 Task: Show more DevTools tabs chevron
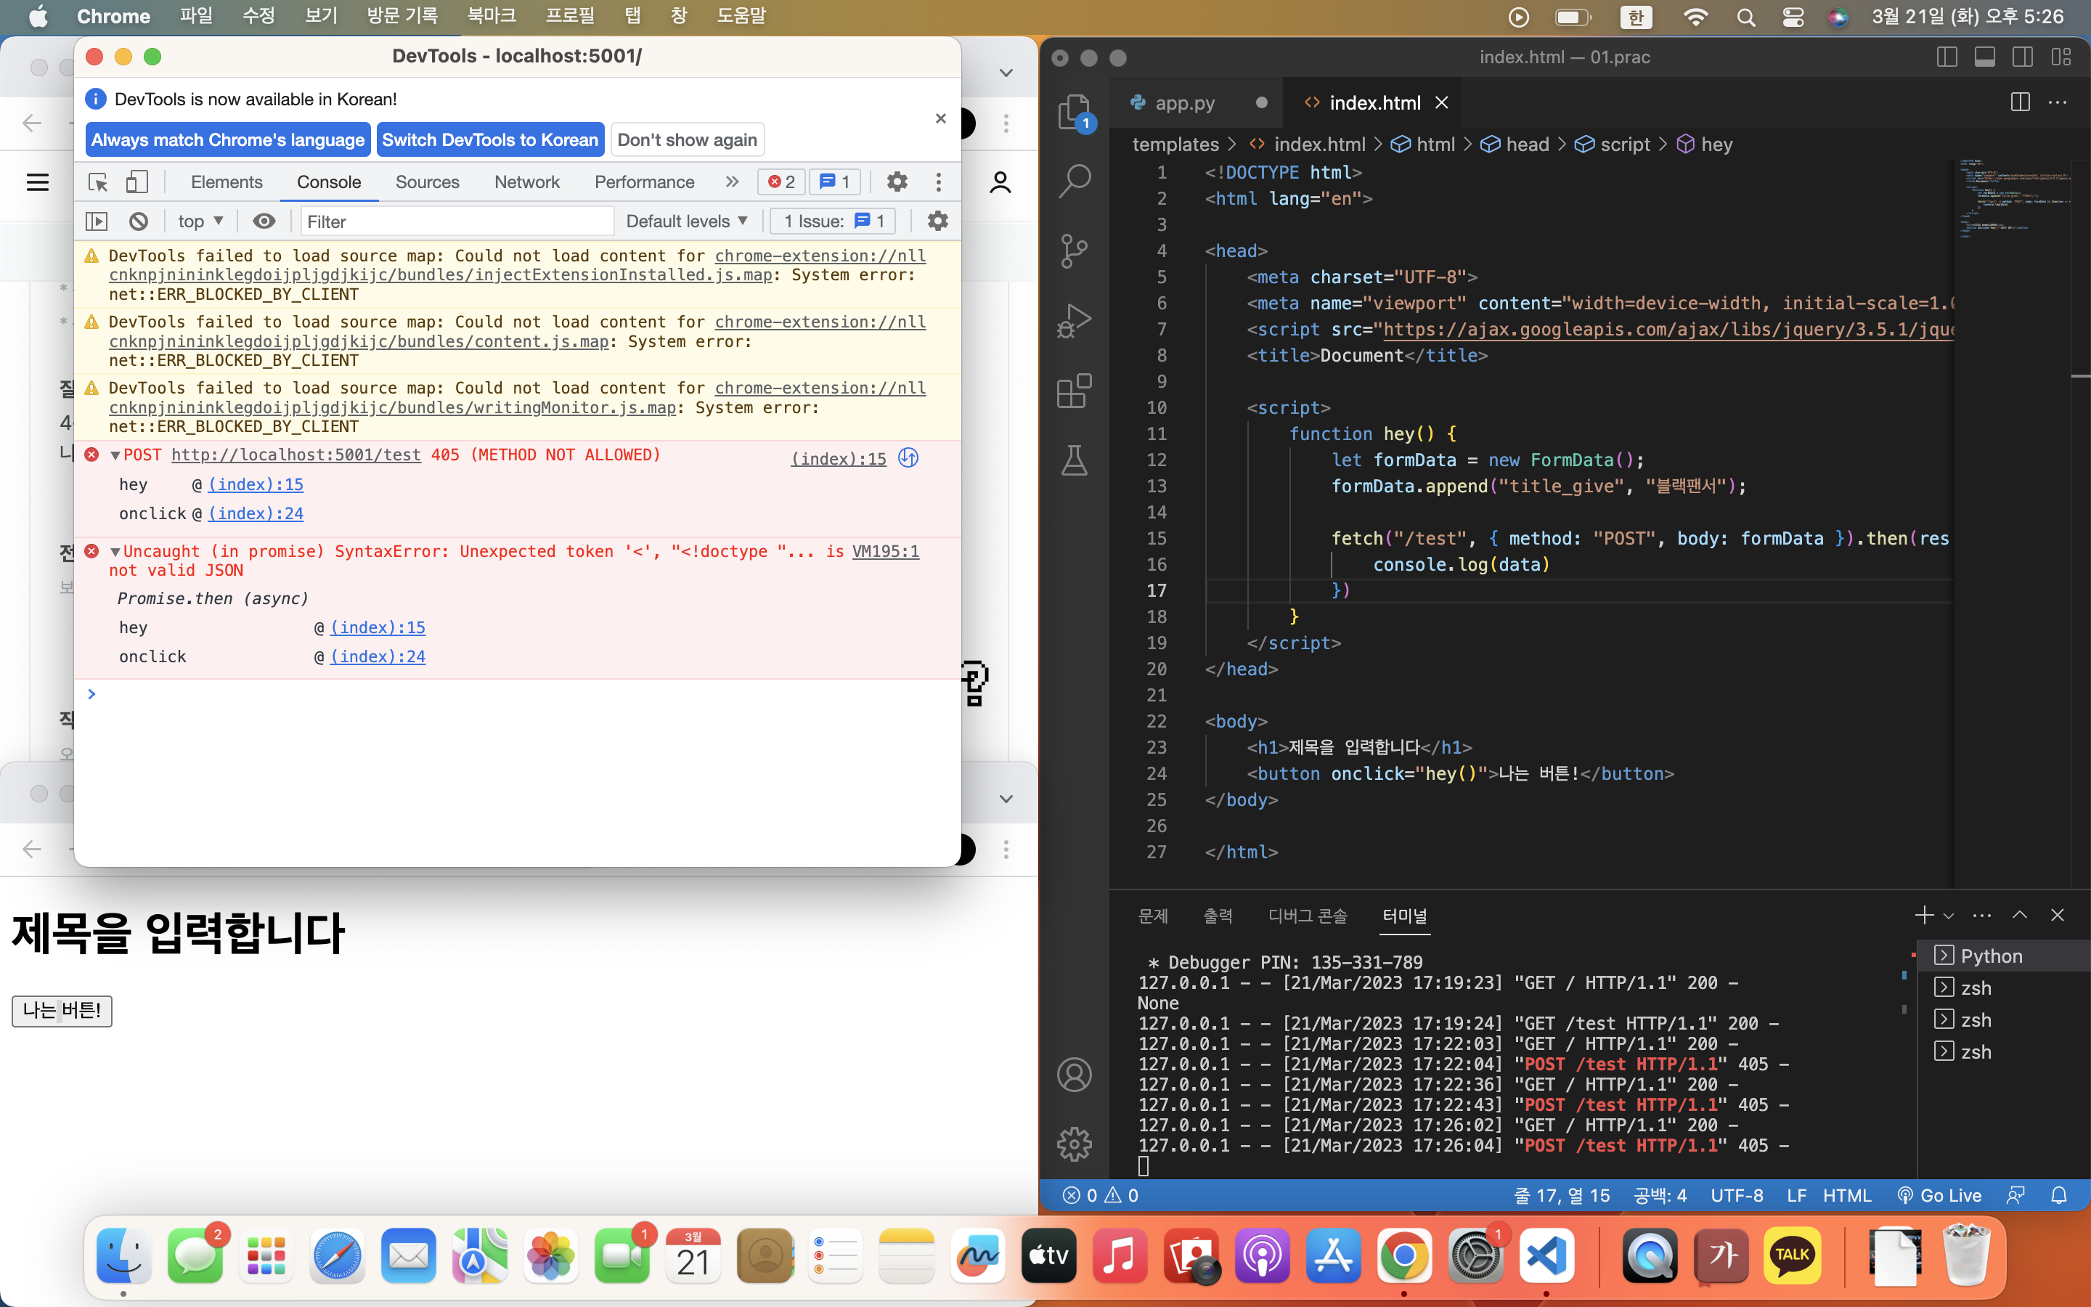(x=732, y=182)
